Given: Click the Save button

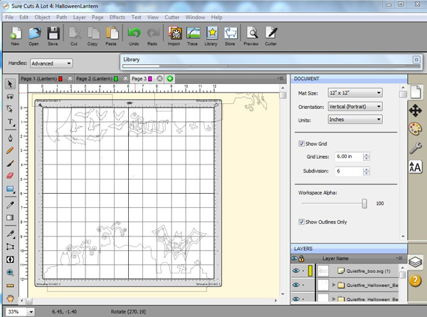Looking at the screenshot, I should point(53,35).
